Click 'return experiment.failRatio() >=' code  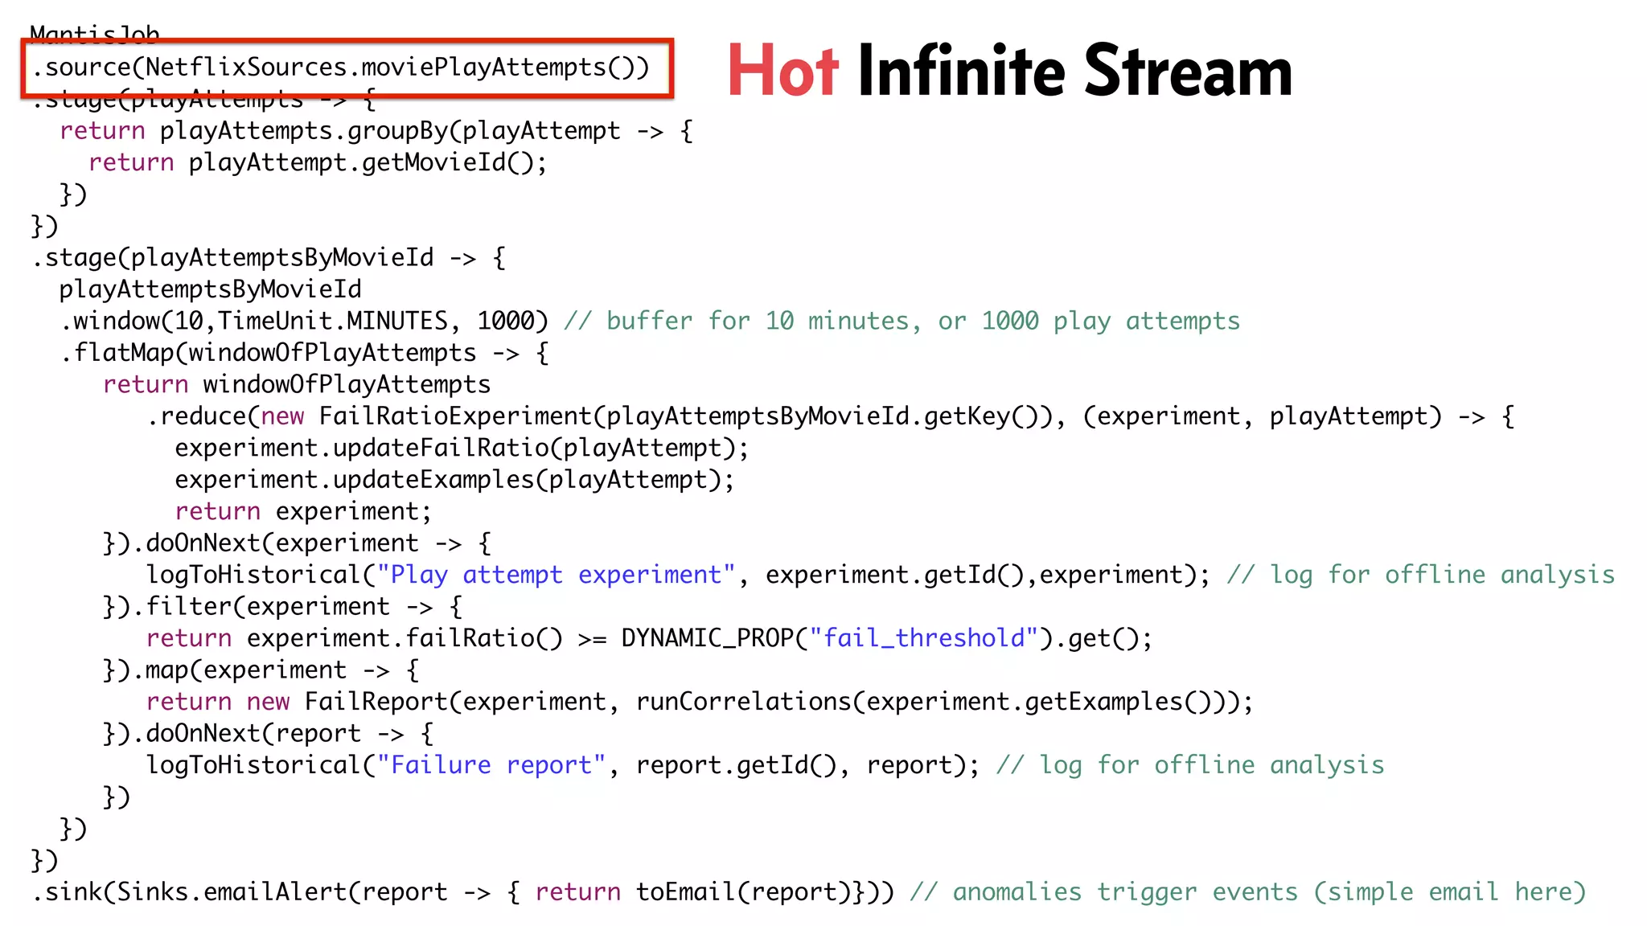coord(376,639)
